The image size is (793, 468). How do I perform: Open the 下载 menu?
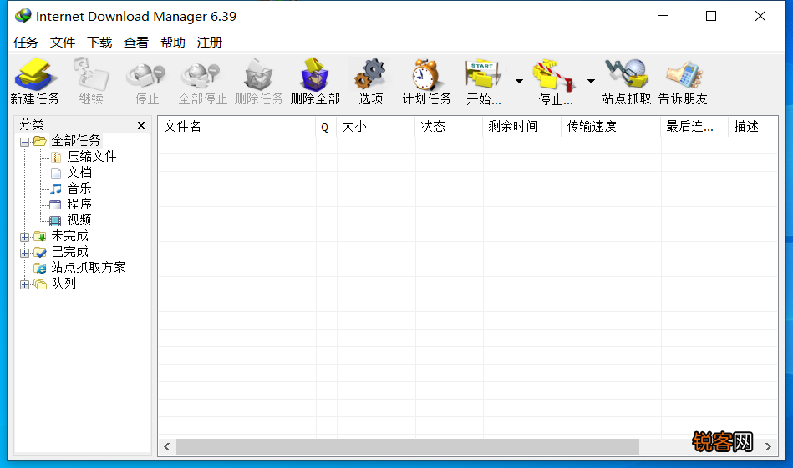(x=99, y=43)
